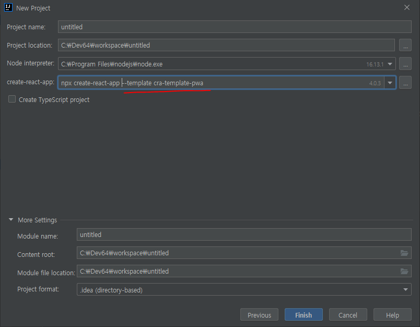Open the Node interpreter dropdown arrow

(x=390, y=64)
